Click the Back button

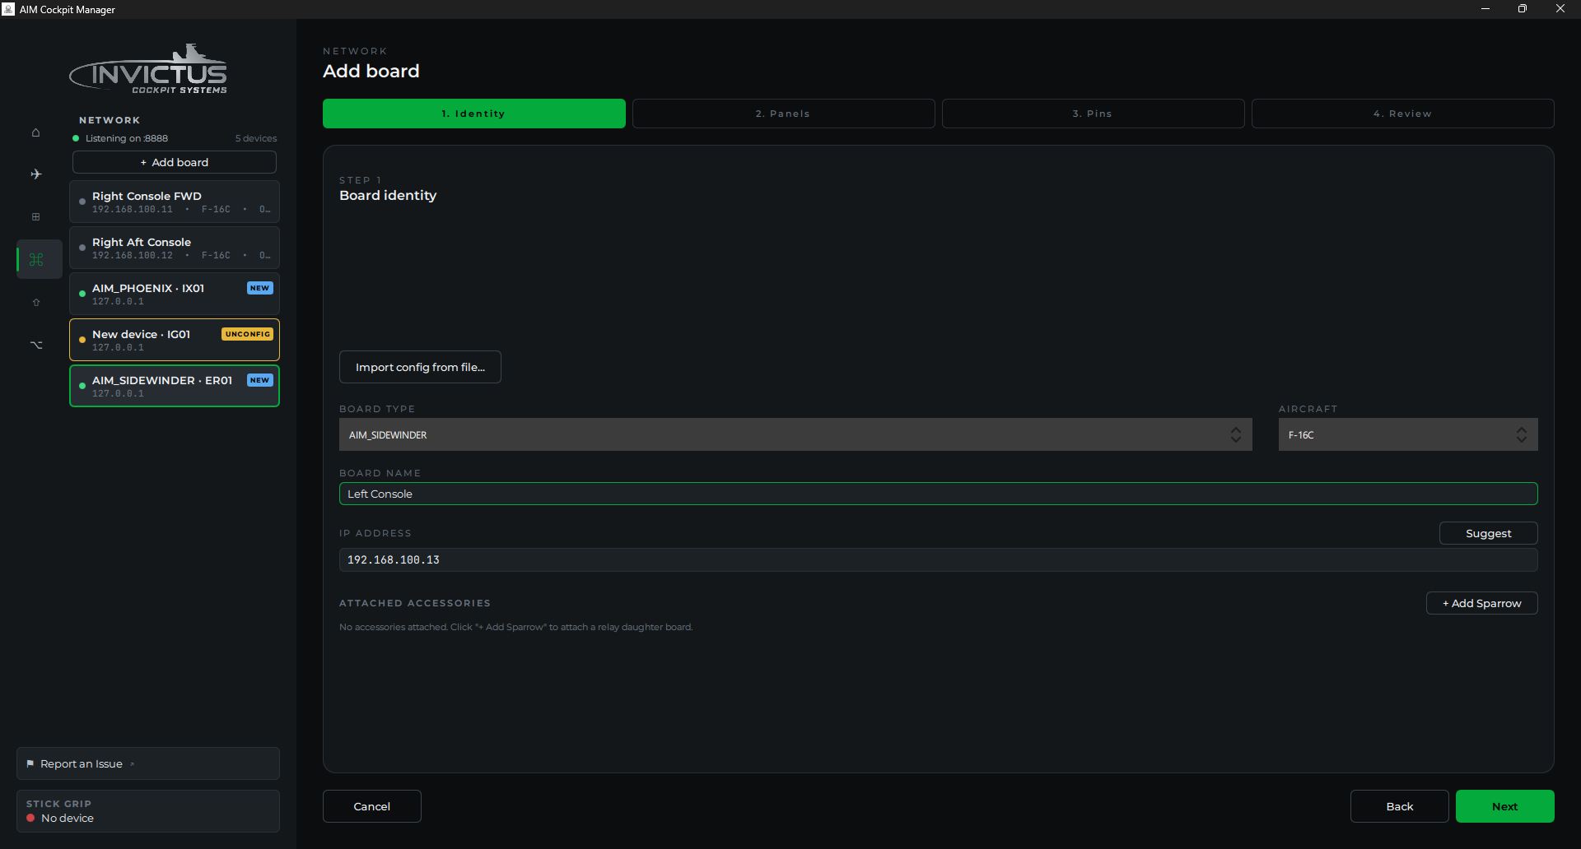(x=1400, y=806)
